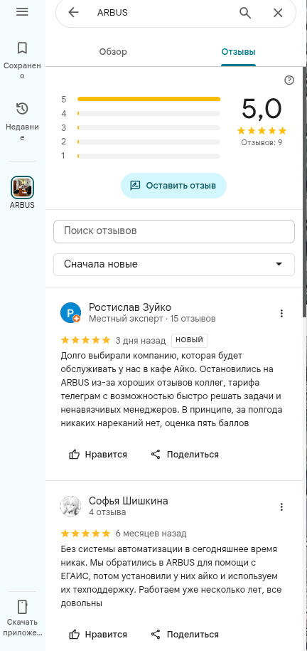Screen dimensions: 307x651
Task: Click the magnifier search icon
Action: [x=245, y=13]
